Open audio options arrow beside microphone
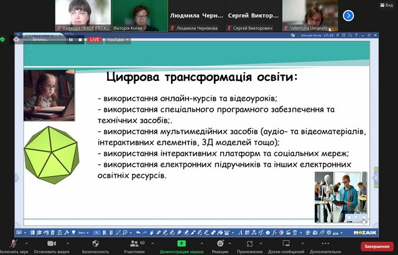 click(26, 244)
